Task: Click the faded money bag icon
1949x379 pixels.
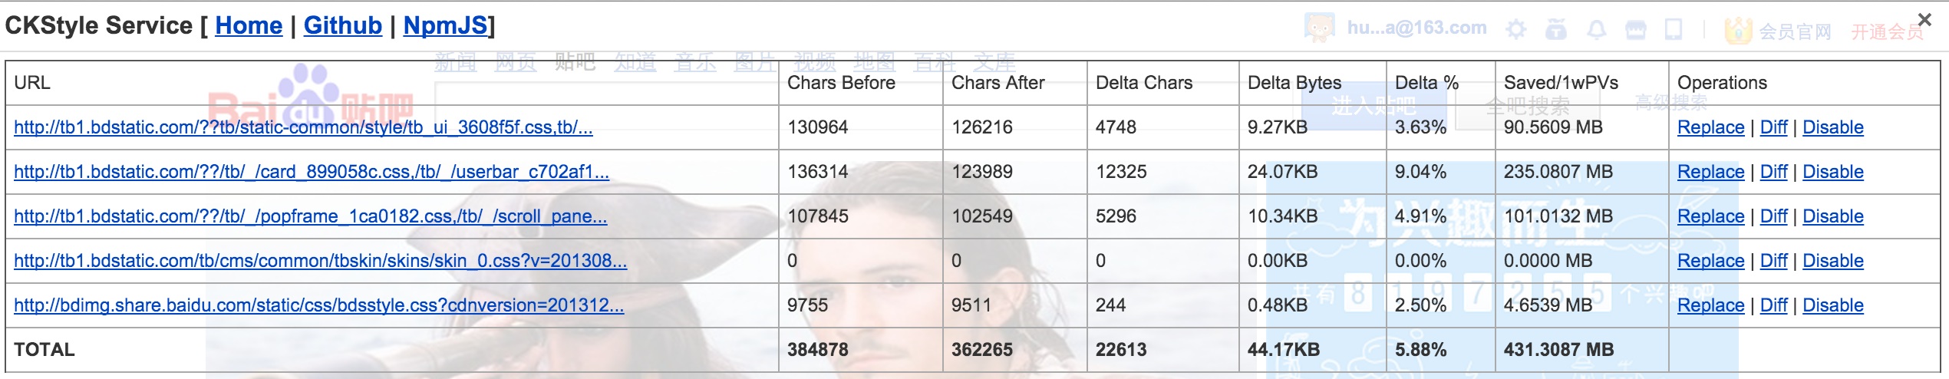Action: coord(1556,29)
